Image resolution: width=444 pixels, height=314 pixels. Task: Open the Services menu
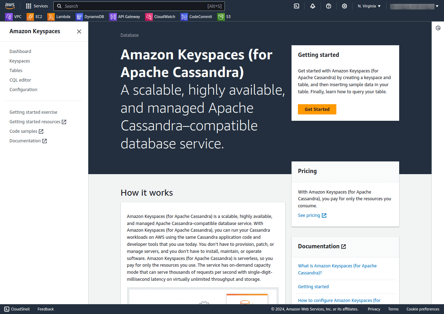point(37,6)
